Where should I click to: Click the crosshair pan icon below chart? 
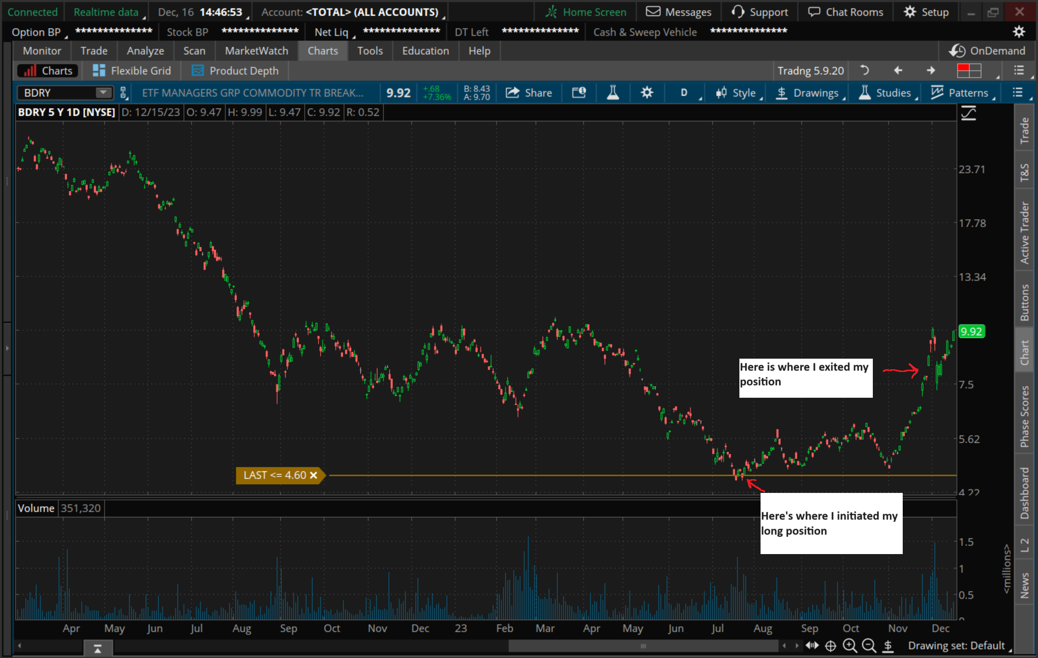click(830, 646)
